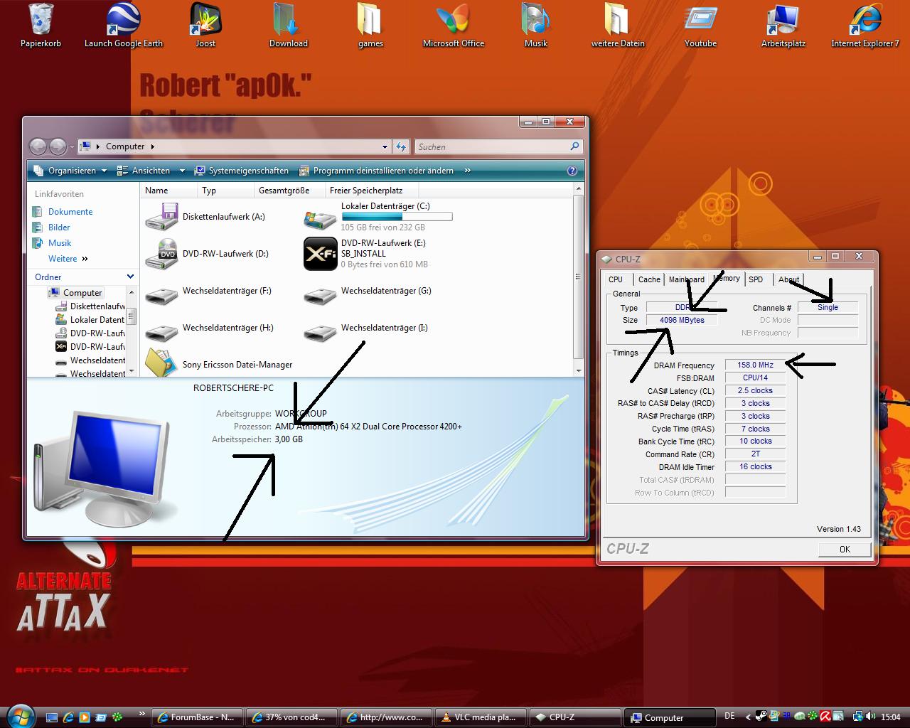Expand quick launch overflow chevron in taskbar
The image size is (910, 728).
click(141, 714)
